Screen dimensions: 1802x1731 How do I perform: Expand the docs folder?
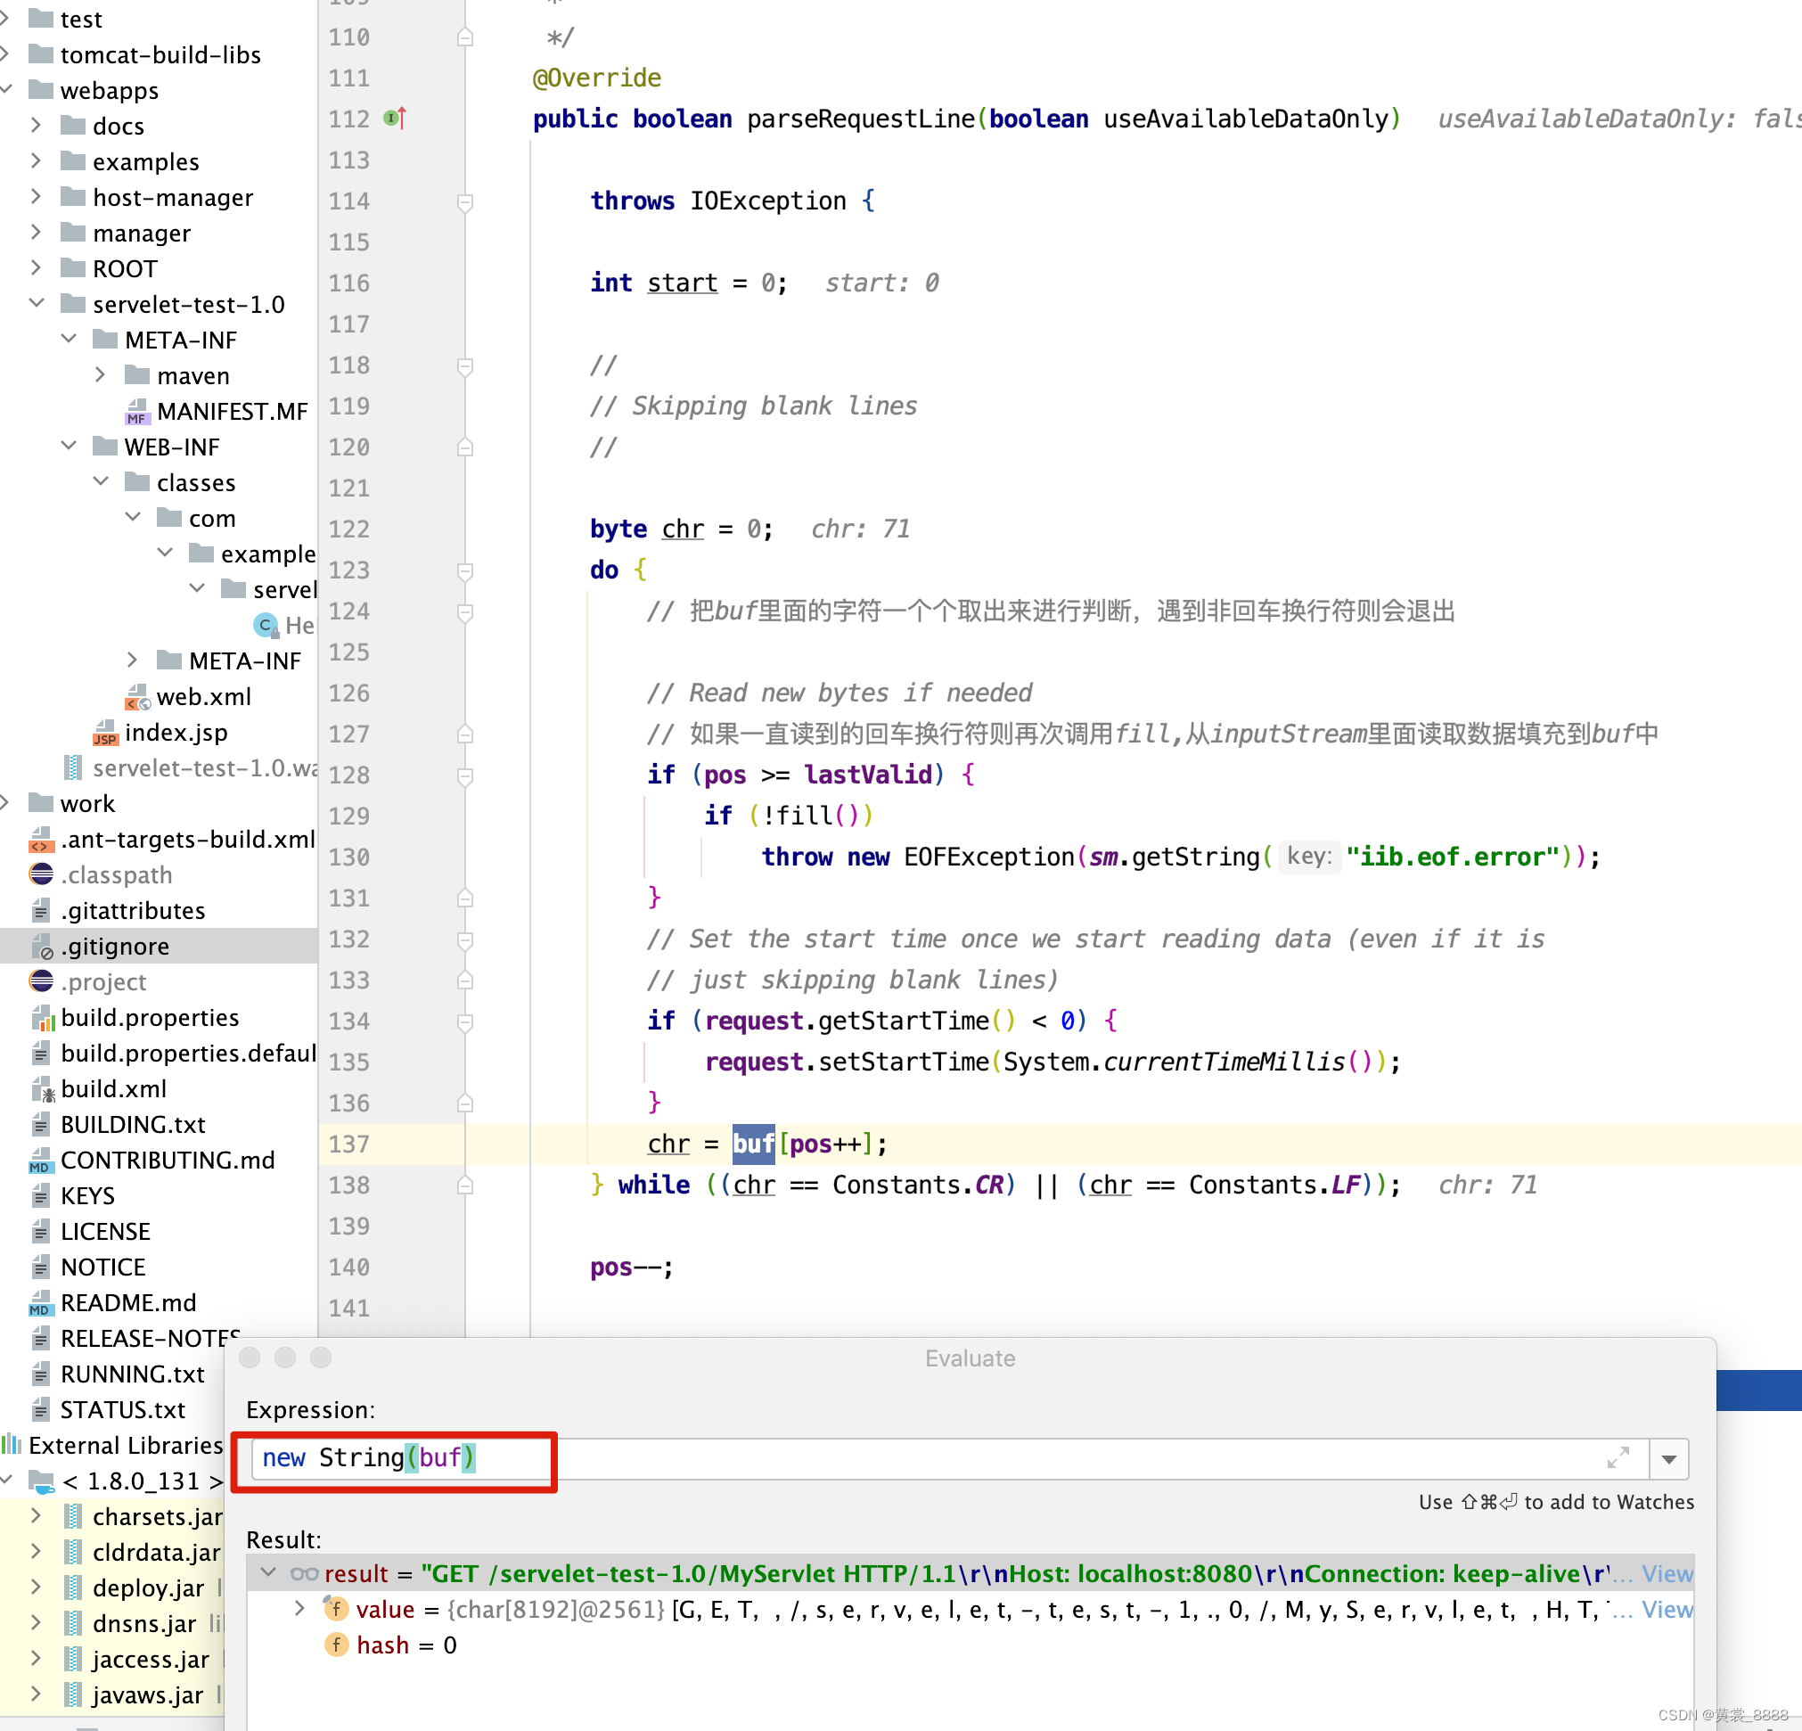36,125
